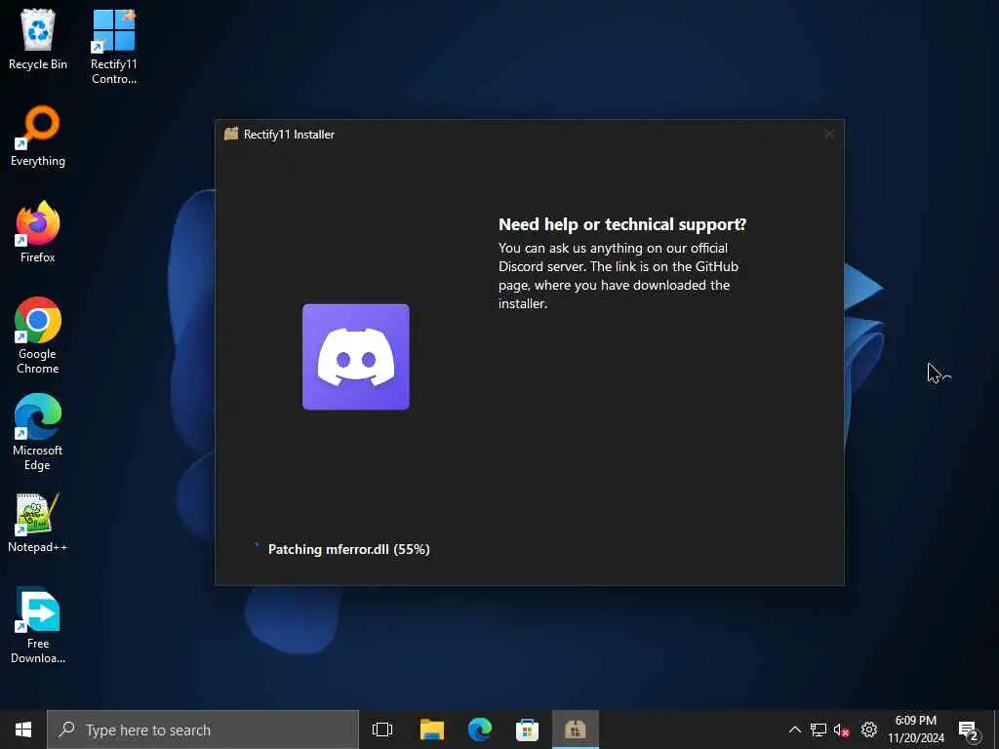Viewport: 999px width, 749px height.
Task: Select the Google Chrome desktop shortcut
Action: click(38, 335)
